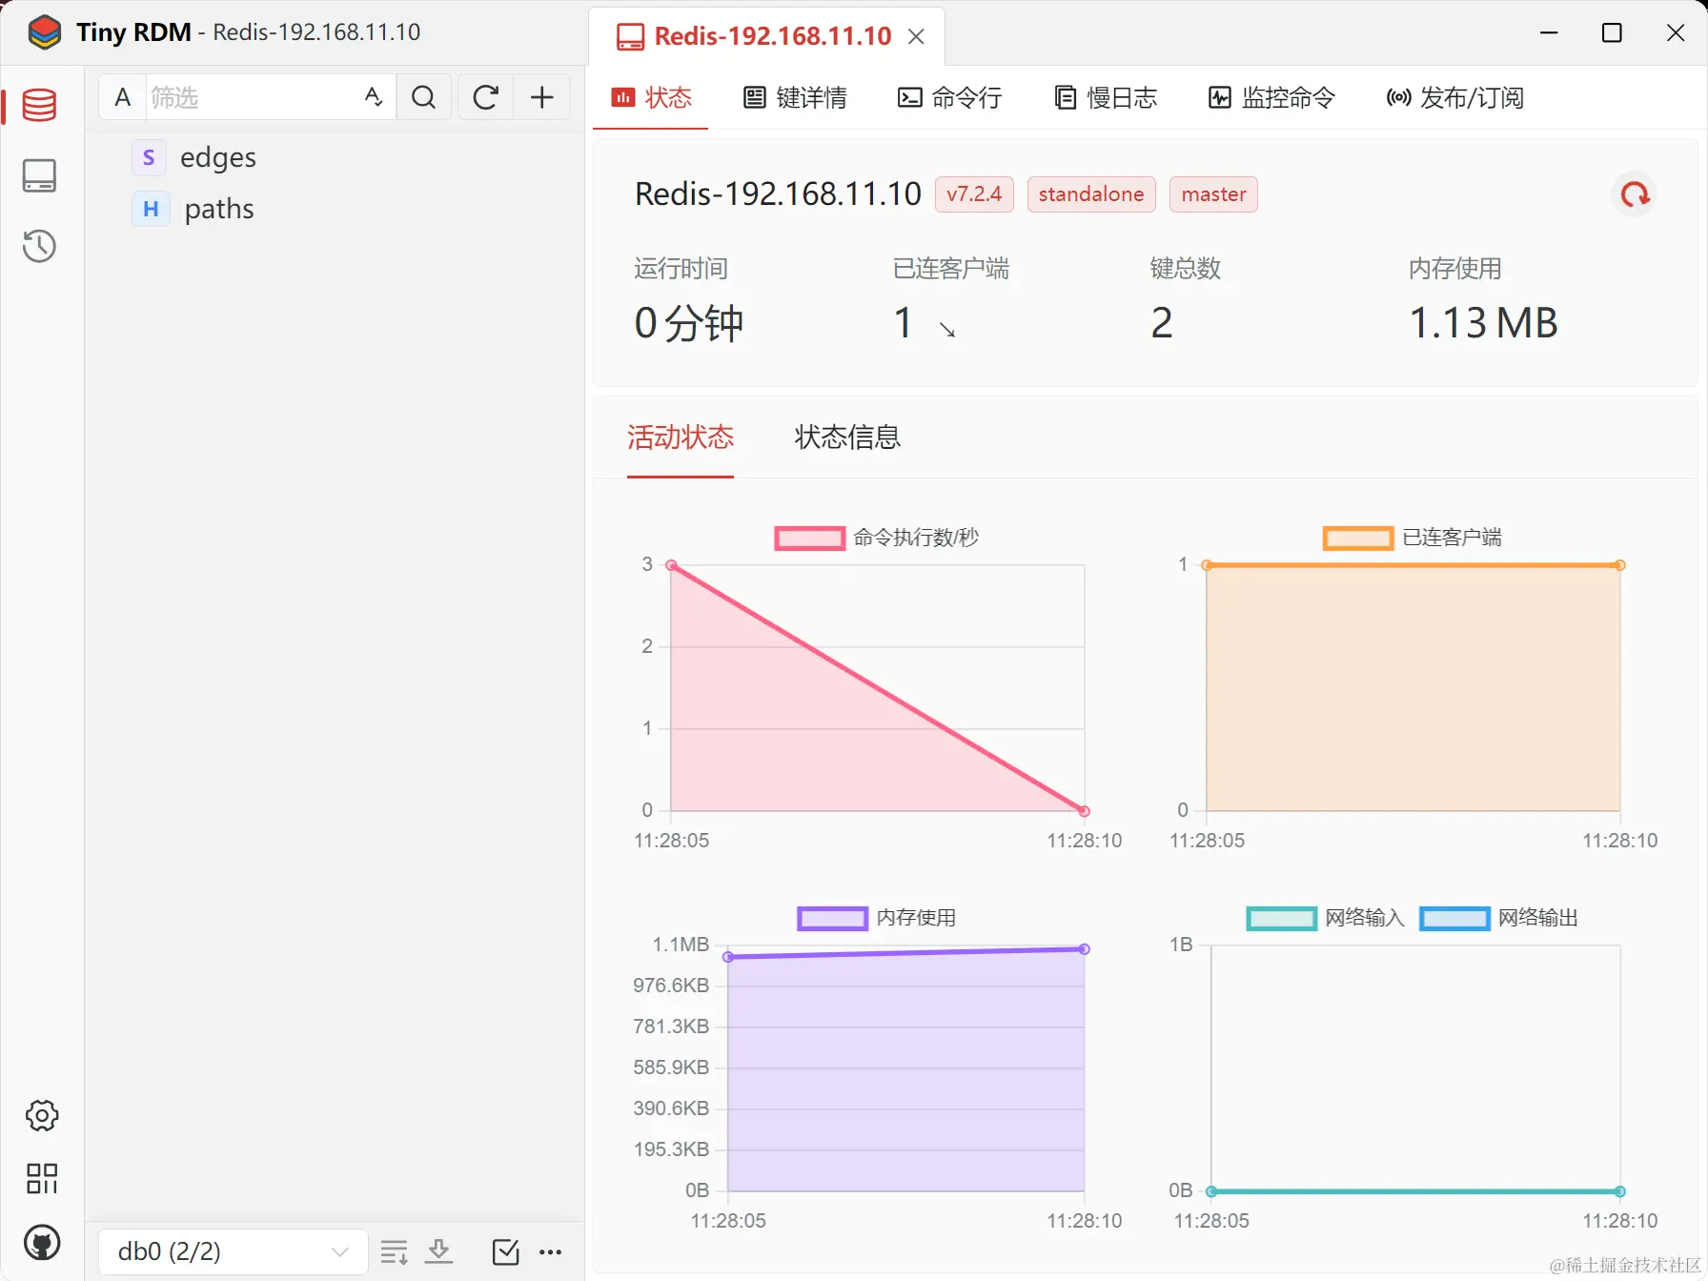Toggle exact match filter icon

point(374,97)
